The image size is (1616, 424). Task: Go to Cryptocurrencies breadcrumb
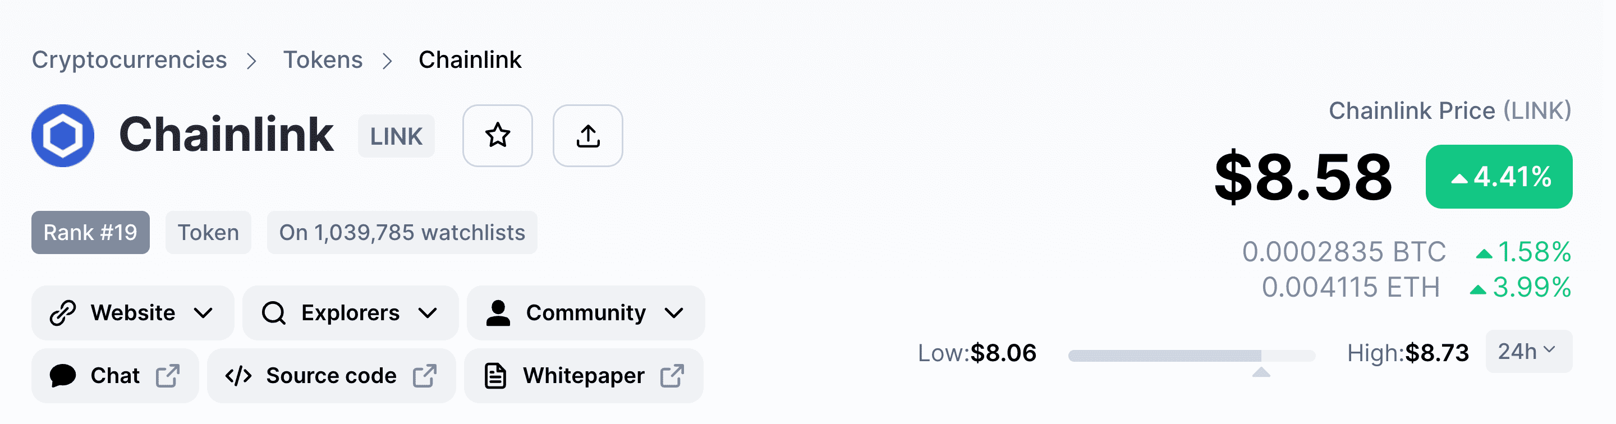pos(129,59)
